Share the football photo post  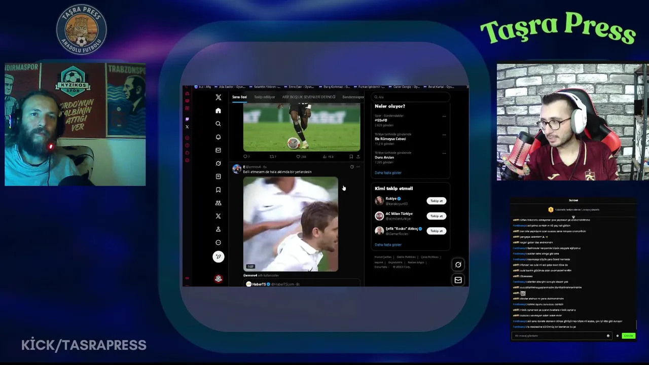pos(358,157)
